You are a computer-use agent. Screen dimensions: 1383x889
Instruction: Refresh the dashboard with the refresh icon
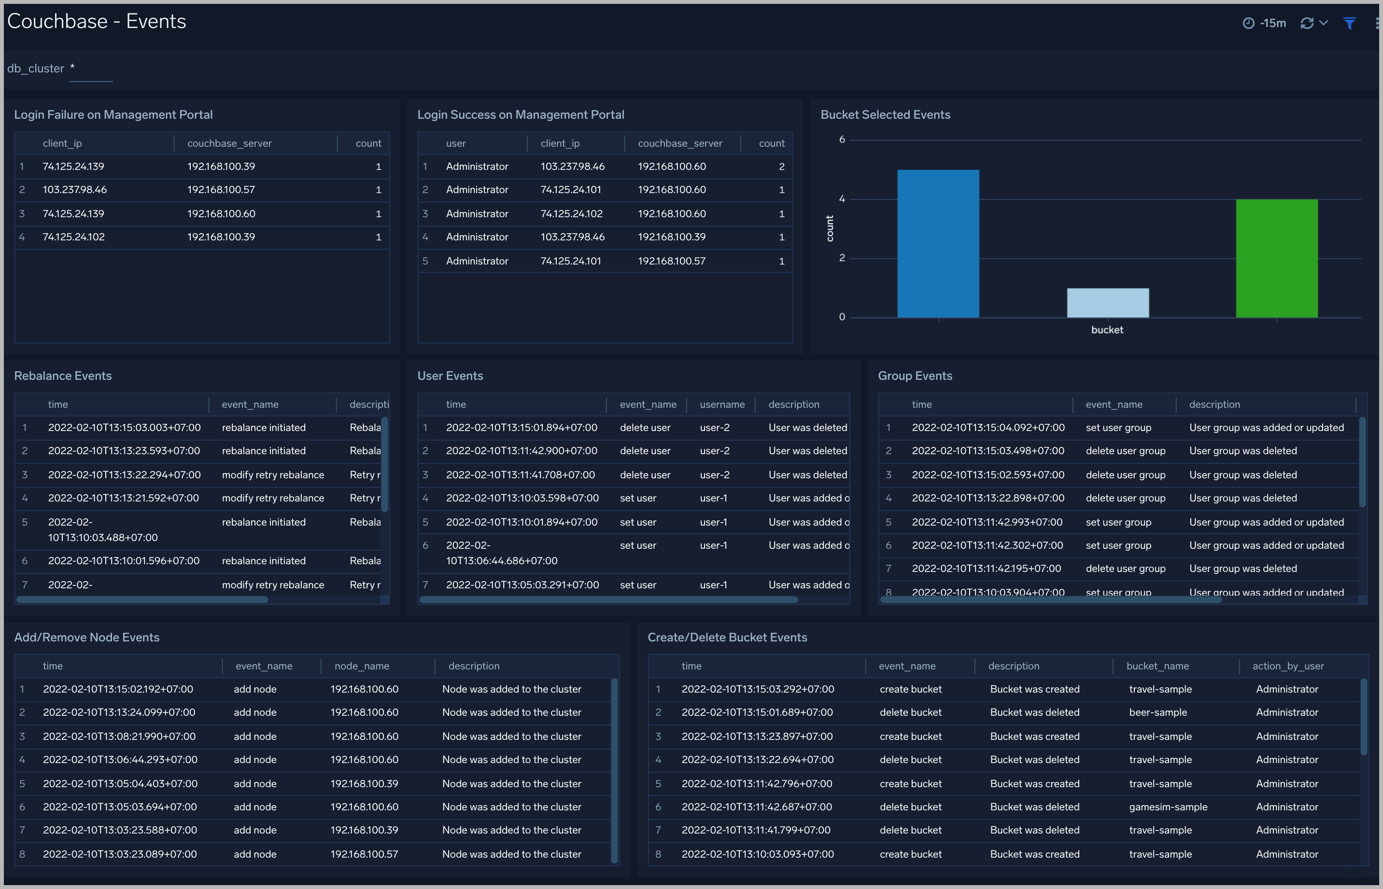pyautogui.click(x=1307, y=23)
